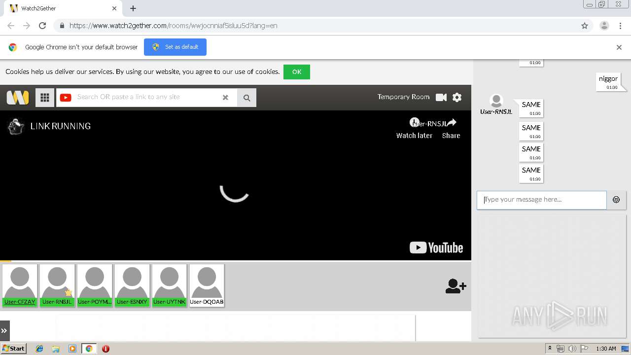Screen dimensions: 631x355
Task: Click the first SAME chat message
Action: tap(531, 108)
